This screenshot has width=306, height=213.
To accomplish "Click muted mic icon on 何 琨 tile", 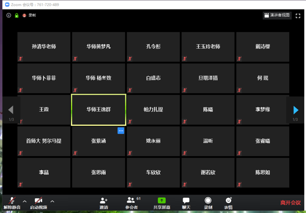I will (240, 90).
